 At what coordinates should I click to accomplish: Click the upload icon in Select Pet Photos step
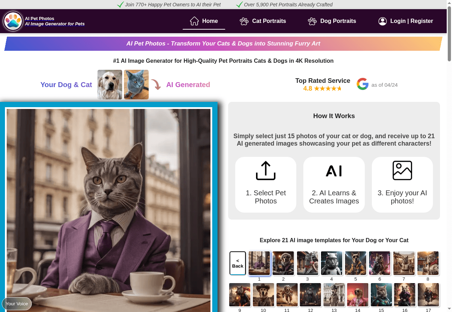tap(265, 171)
